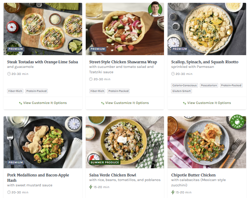Click the Gluten-Smart tag
Image resolution: width=249 pixels, height=198 pixels.
181,91
